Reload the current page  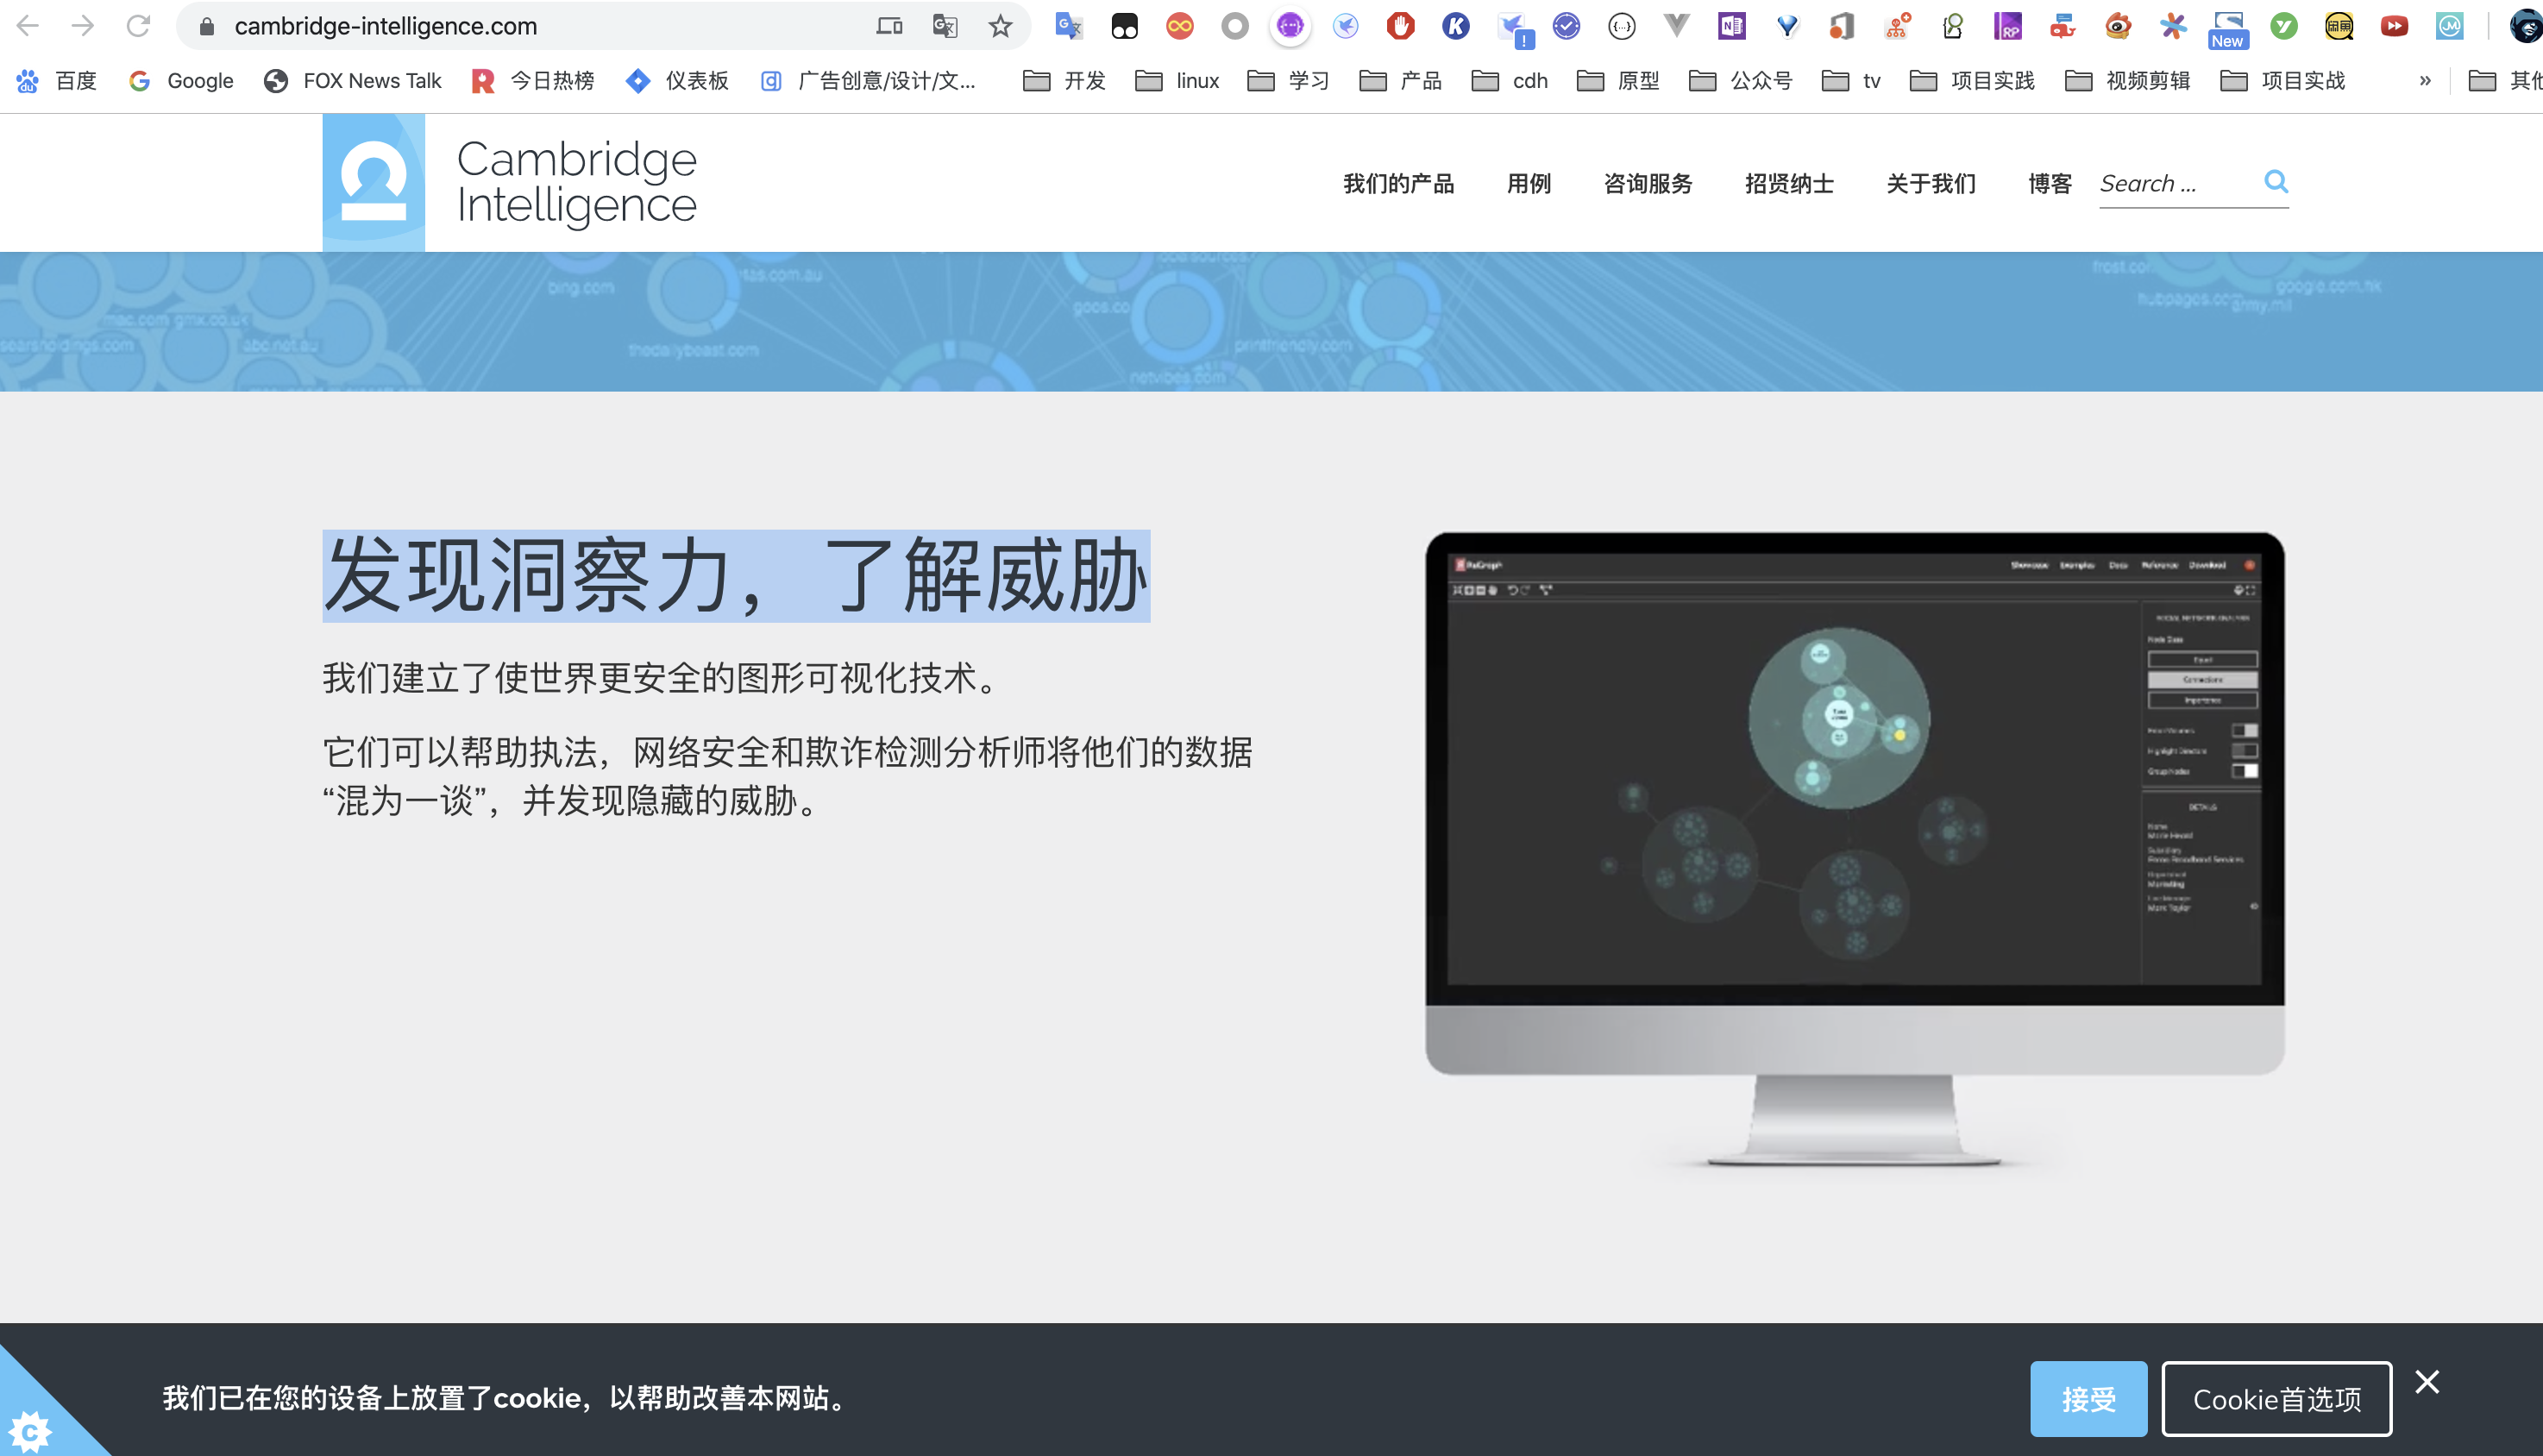tap(138, 26)
